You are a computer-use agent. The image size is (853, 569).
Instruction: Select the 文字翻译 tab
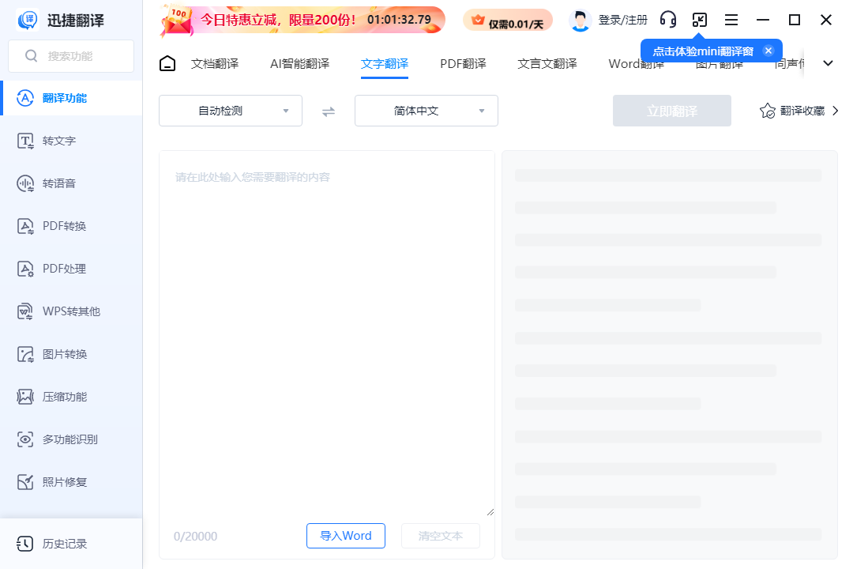click(x=385, y=64)
